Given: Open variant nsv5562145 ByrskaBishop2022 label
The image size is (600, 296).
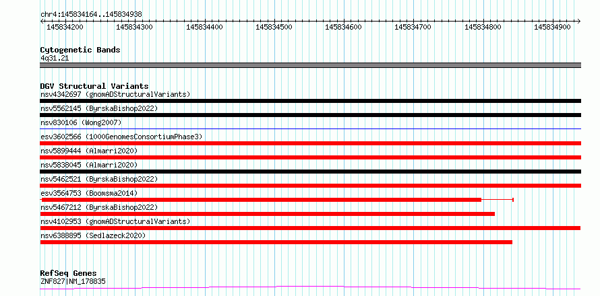Looking at the screenshot, I should pyautogui.click(x=99, y=108).
